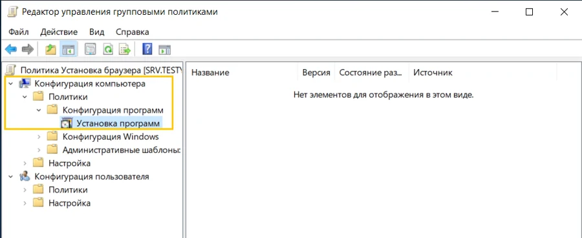Viewport: 582px width, 238px height.
Task: Open Help via the question mark icon
Action: 147,49
